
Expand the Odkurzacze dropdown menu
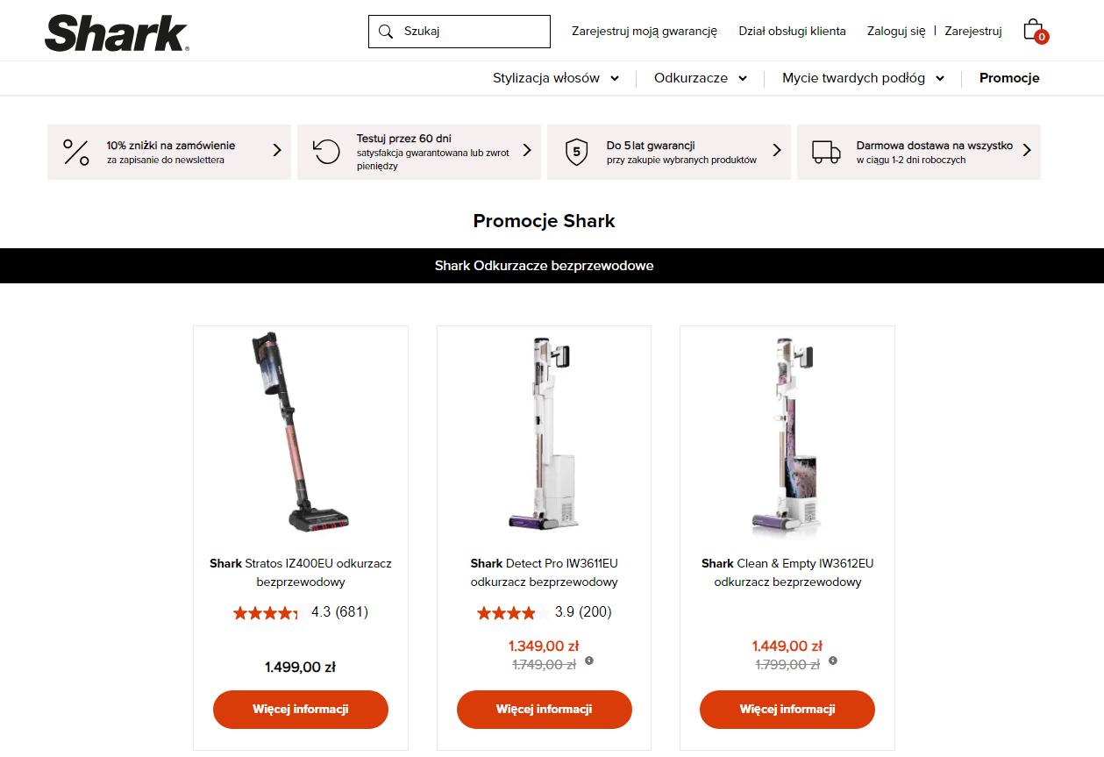701,78
